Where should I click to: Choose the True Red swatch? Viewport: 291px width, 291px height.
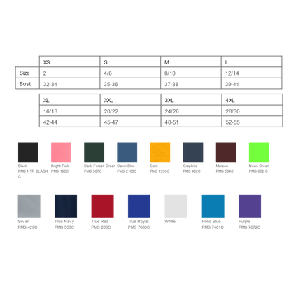pos(103,206)
